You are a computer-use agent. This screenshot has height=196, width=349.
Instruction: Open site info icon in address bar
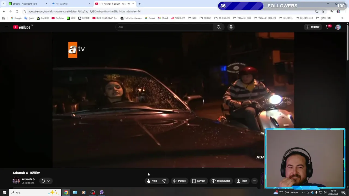(25, 11)
